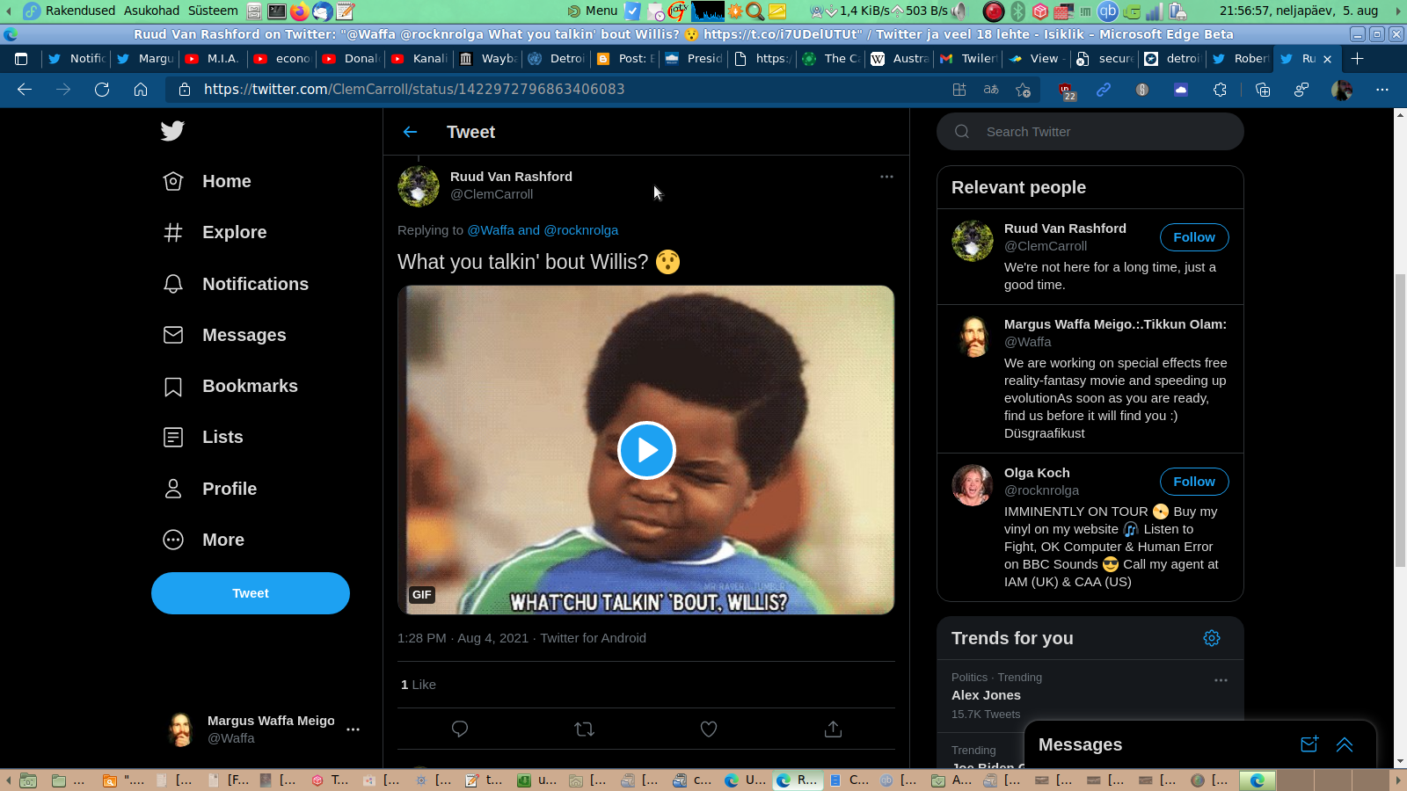Viewport: 1407px width, 791px height.
Task: Like the tweet with the heart icon
Action: (709, 729)
